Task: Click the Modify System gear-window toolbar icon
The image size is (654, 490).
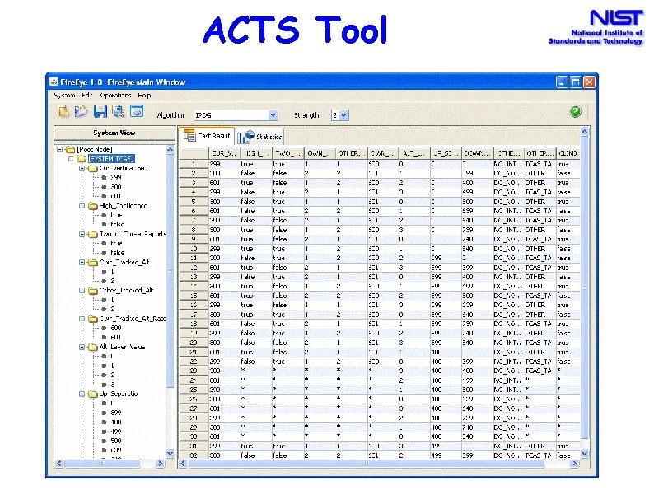Action: coord(137,111)
